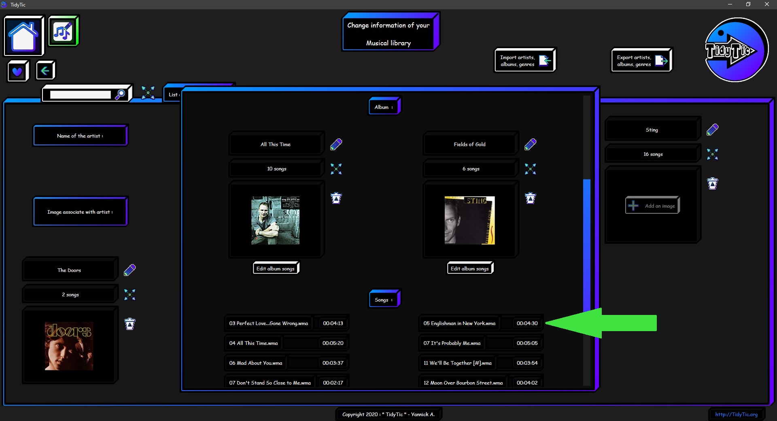
Task: Click Export artists, albums, genres button
Action: click(x=641, y=61)
